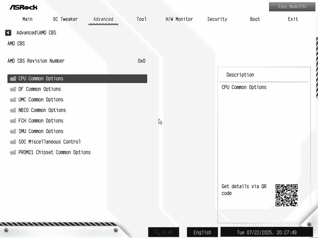Click the English language button

coord(202,232)
